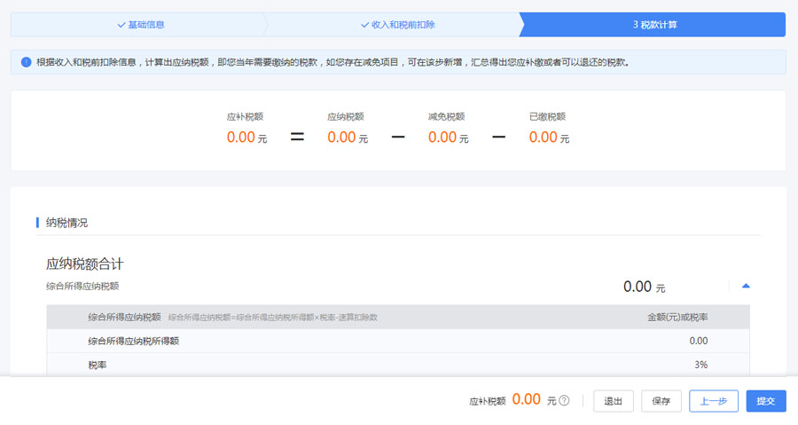798x425 pixels.
Task: Select the 已缴税额 amount in the formula
Action: pyautogui.click(x=544, y=138)
